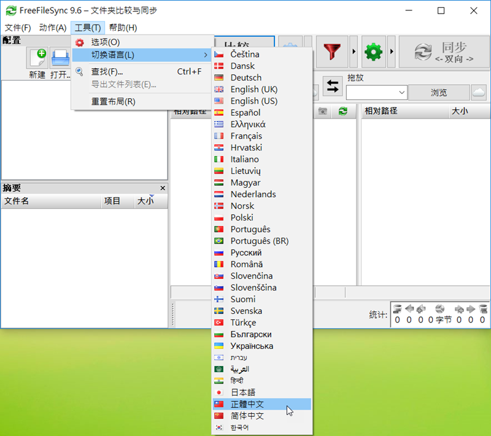Expand the arrow right of filter icon
Screen dimensions: 491x436
tap(353, 52)
